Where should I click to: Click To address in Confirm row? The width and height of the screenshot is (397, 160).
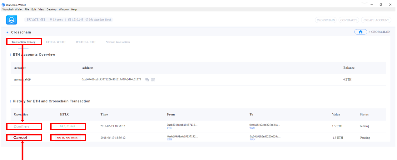(x=265, y=125)
